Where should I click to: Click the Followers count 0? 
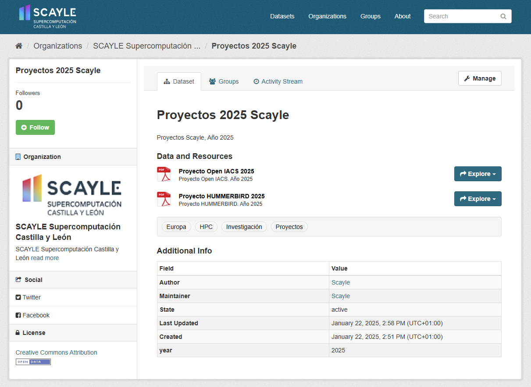pyautogui.click(x=19, y=106)
